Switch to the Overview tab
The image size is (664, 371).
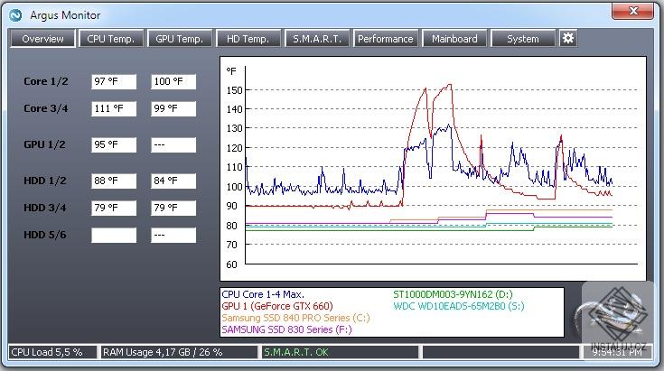click(42, 39)
